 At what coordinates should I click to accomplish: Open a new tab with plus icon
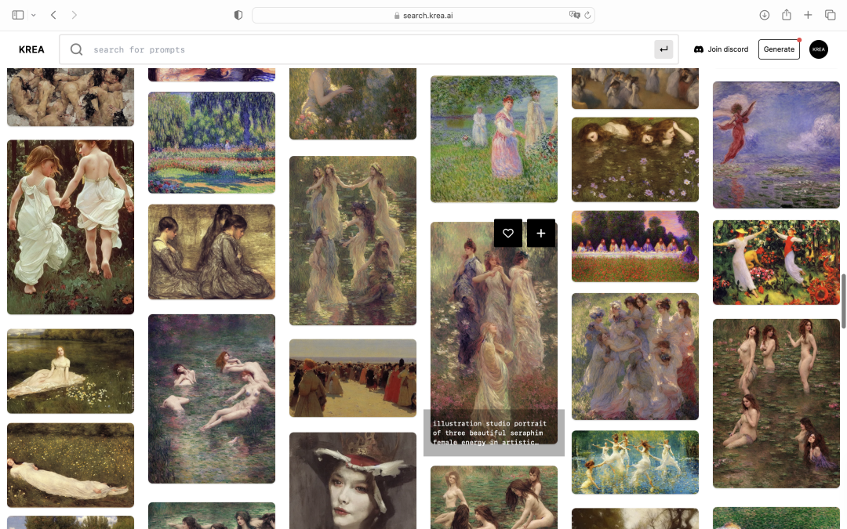coord(808,15)
